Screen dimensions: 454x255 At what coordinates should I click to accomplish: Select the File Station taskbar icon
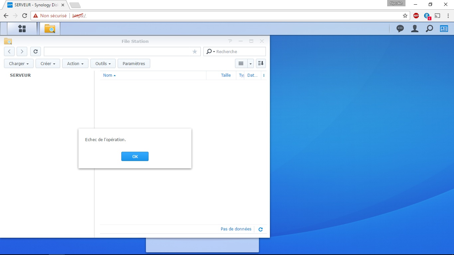click(50, 29)
